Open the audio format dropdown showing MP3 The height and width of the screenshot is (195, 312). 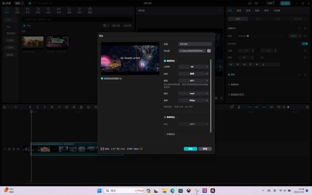194,124
